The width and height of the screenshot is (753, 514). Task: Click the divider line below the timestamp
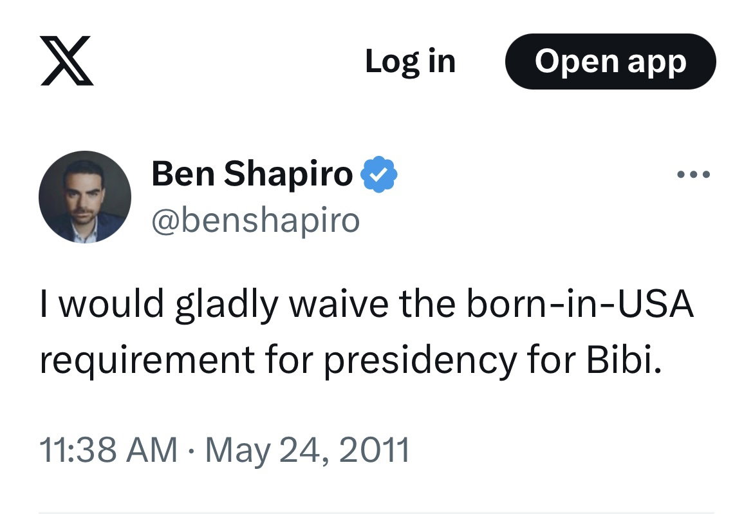pyautogui.click(x=376, y=513)
